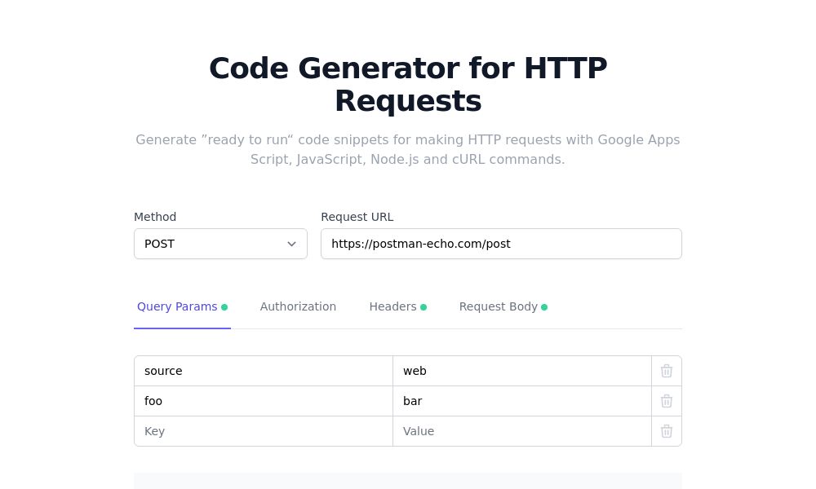The image size is (816, 489).
Task: Delete the "source" parameter row via trash icon
Action: pos(667,371)
